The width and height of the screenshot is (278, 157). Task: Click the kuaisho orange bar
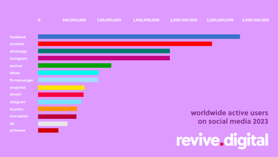pyautogui.click(x=58, y=109)
